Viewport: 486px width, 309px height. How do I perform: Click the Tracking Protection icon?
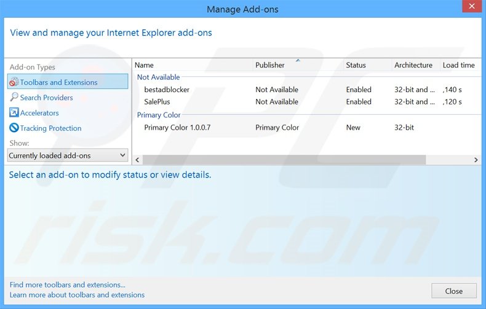pyautogui.click(x=14, y=128)
